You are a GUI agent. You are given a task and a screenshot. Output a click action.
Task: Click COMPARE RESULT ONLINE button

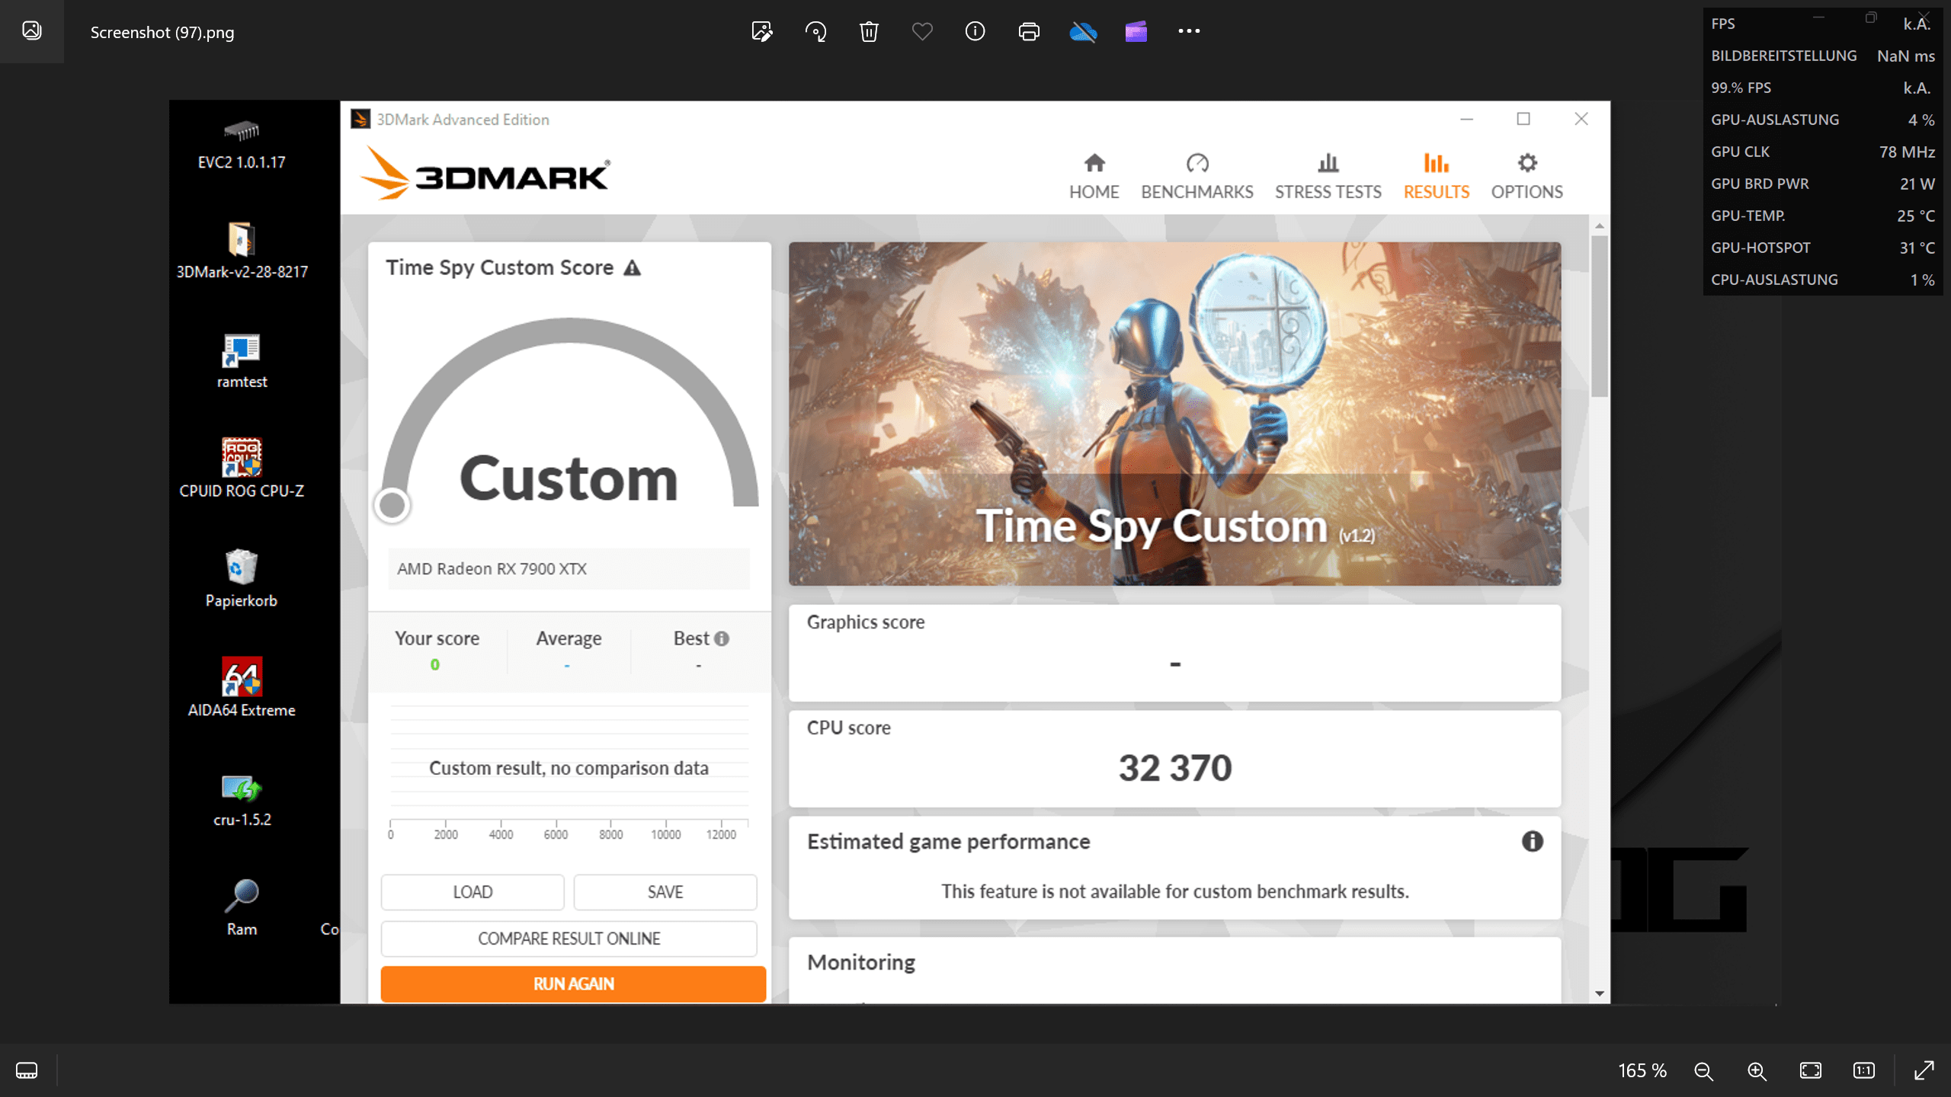(x=569, y=939)
